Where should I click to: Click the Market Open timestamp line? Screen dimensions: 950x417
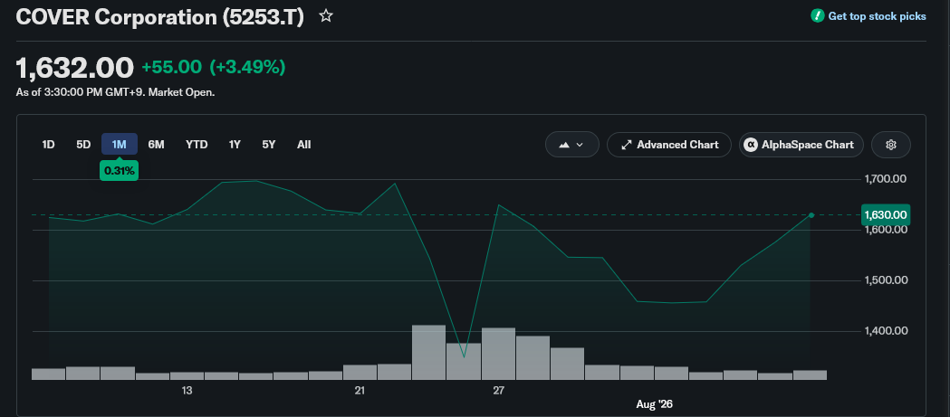(x=115, y=92)
